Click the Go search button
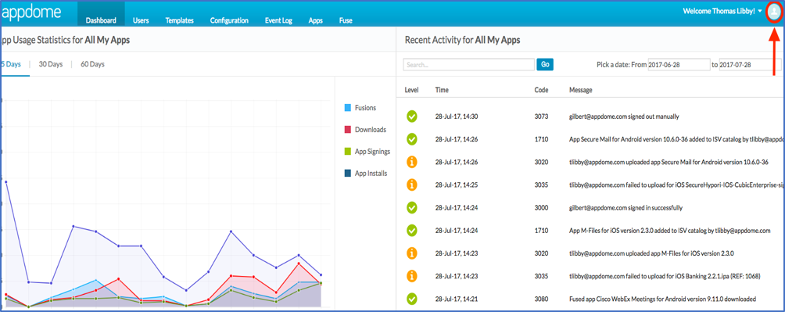 coord(545,65)
